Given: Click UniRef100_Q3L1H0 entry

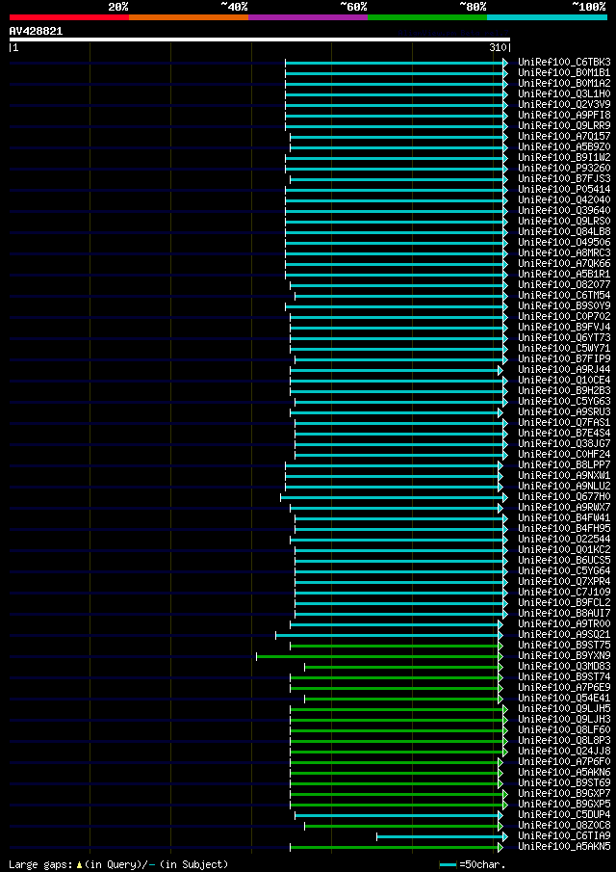Looking at the screenshot, I should click(564, 94).
